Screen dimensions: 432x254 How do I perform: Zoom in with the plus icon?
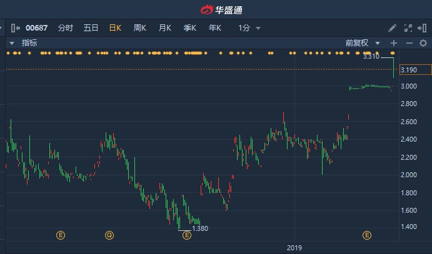(x=393, y=43)
